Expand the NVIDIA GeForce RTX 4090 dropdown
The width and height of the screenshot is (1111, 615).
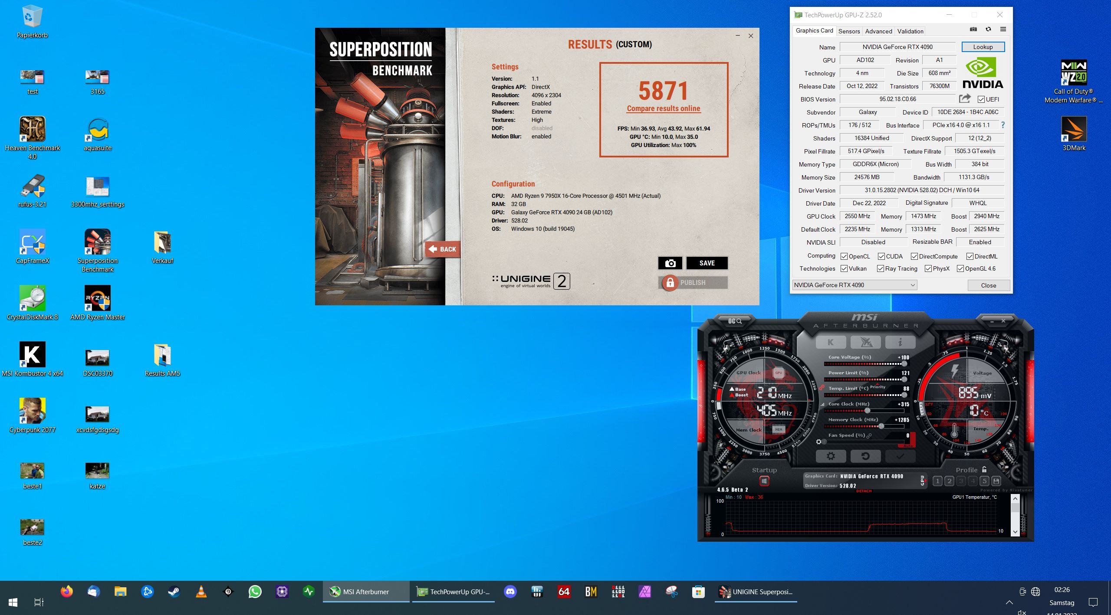pos(912,285)
